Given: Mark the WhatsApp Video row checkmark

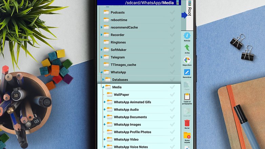Looking at the screenshot, I should coord(172,139).
